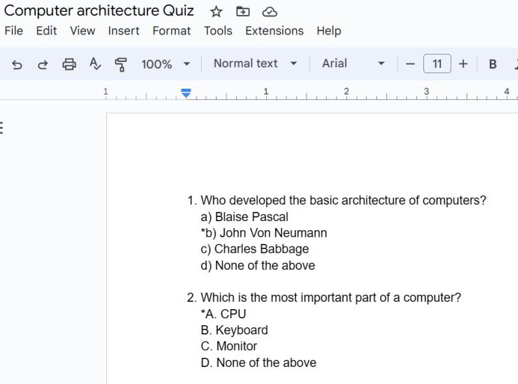Open the 100% zoom dropdown
Image resolution: width=518 pixels, height=384 pixels.
point(166,64)
